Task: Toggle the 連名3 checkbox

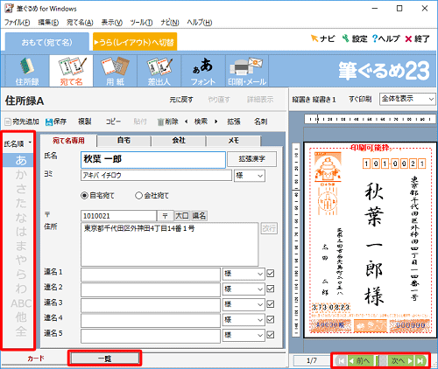Action: [271, 304]
